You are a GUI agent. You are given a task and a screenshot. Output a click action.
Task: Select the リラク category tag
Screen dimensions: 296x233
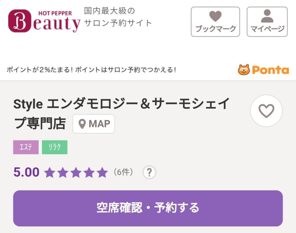click(55, 147)
